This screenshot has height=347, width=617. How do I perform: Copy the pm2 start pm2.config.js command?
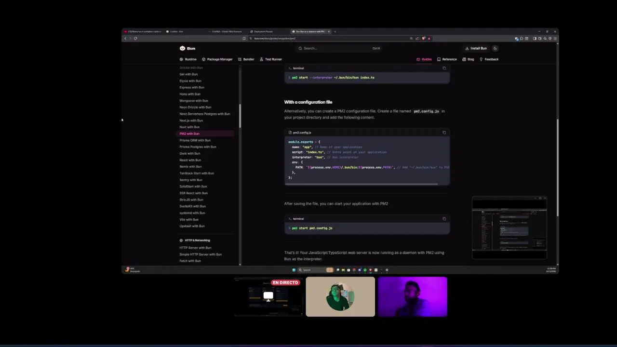point(444,219)
